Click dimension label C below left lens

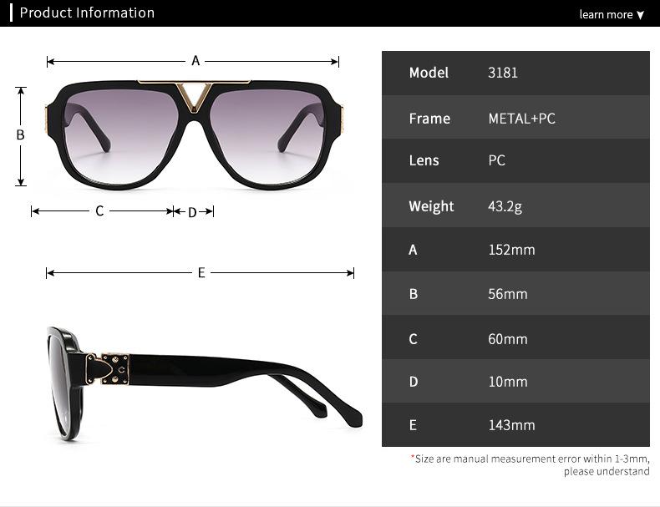tap(99, 210)
